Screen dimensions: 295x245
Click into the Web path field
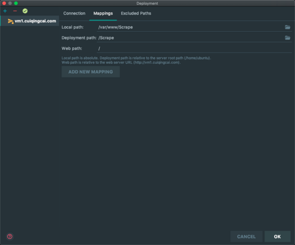[194, 48]
